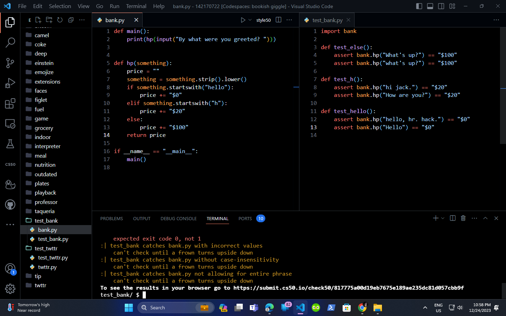Image resolution: width=506 pixels, height=316 pixels.
Task: Open Run and Debug view
Action: point(10,83)
